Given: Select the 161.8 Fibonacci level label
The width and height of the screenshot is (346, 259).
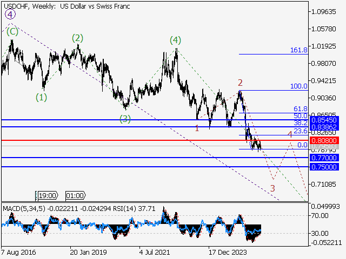Looking at the screenshot, I should (x=298, y=50).
